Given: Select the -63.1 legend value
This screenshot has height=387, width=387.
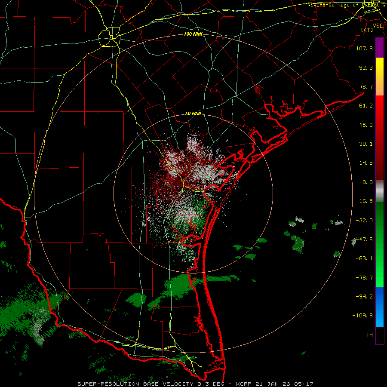Looking at the screenshot, I should coord(364,258).
